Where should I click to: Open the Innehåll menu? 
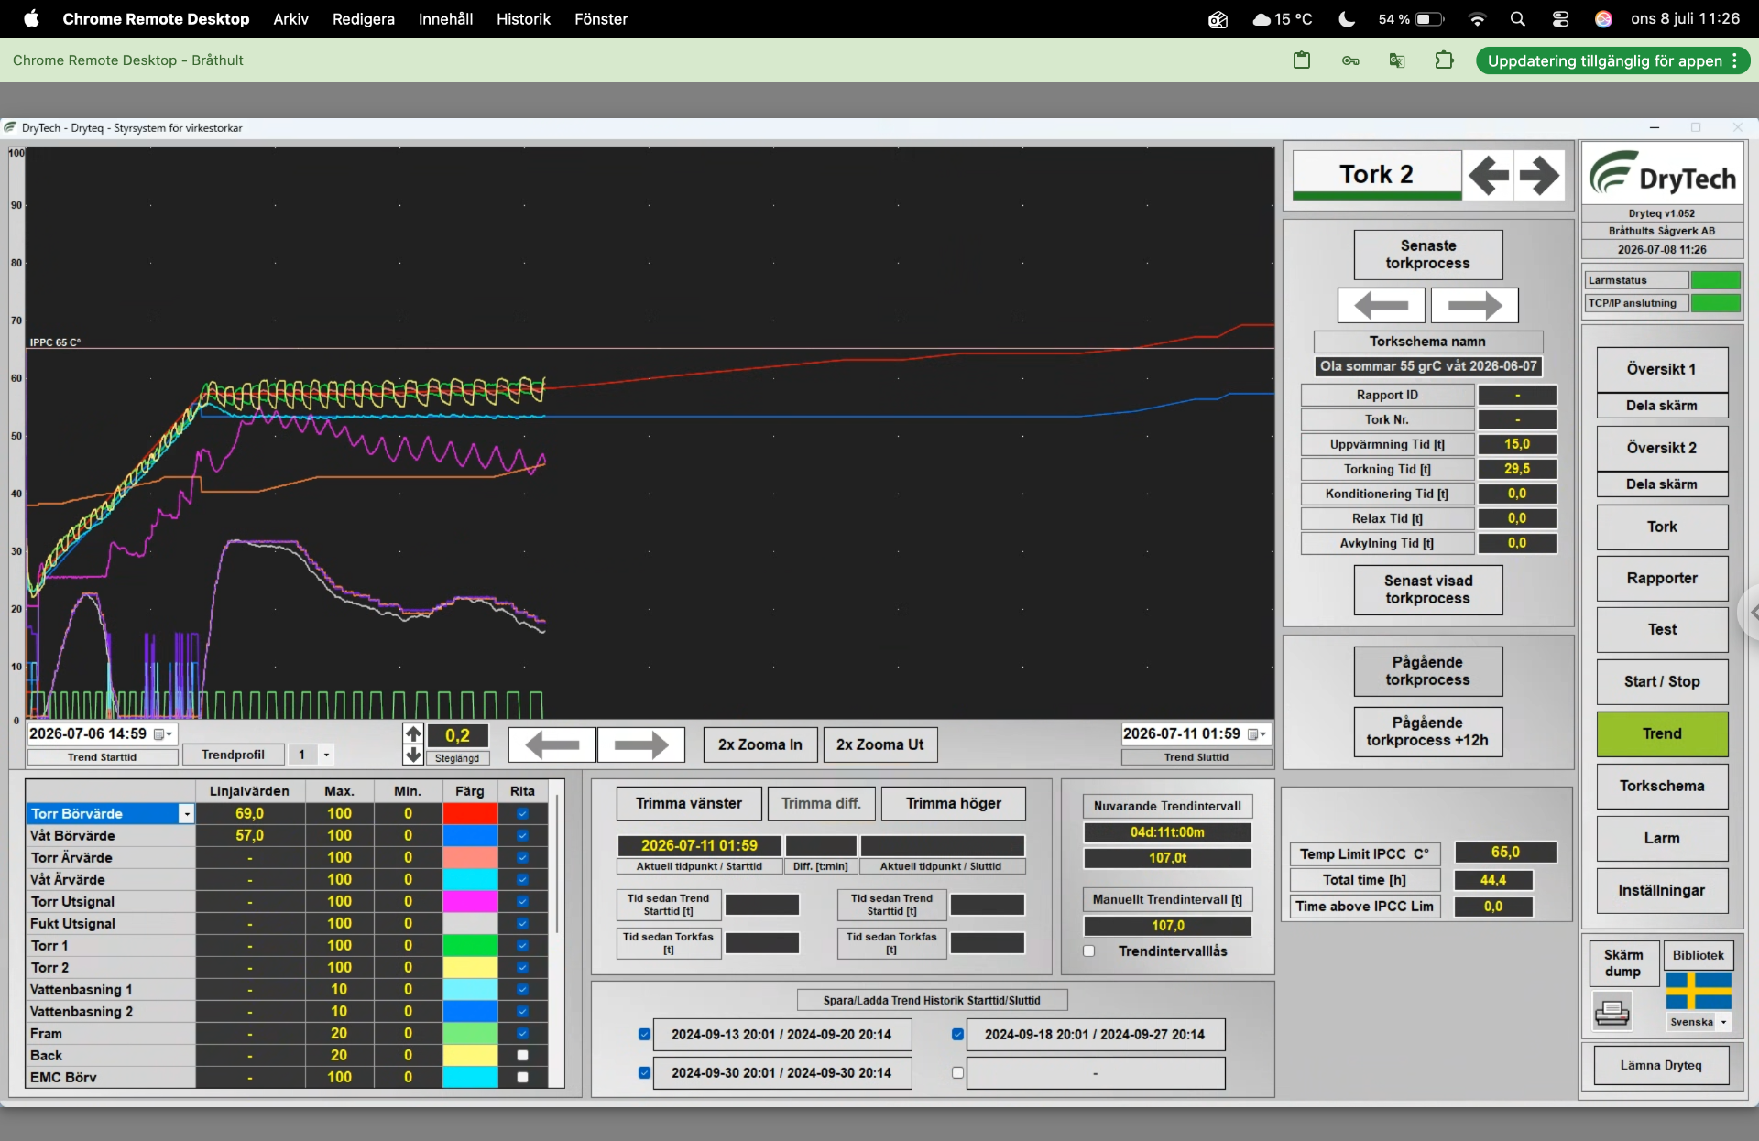pos(445,18)
